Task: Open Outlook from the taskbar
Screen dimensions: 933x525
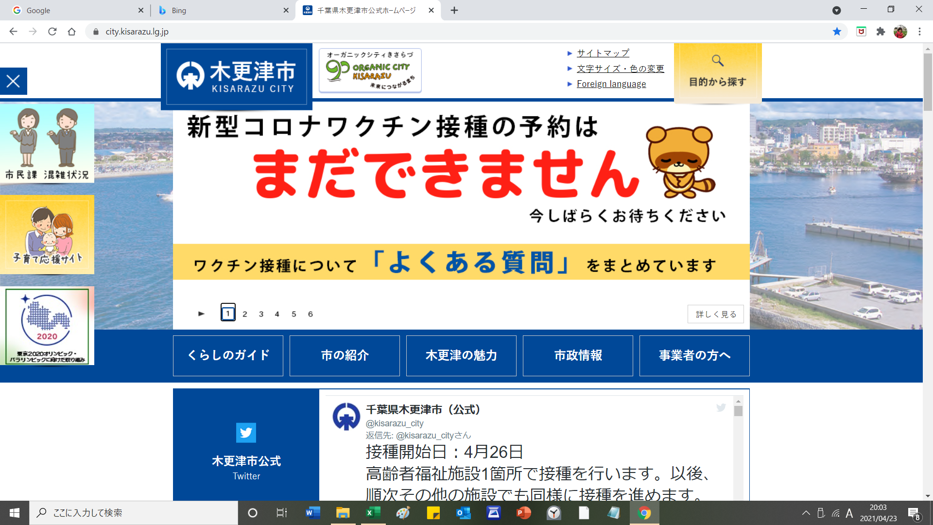Action: (x=464, y=513)
